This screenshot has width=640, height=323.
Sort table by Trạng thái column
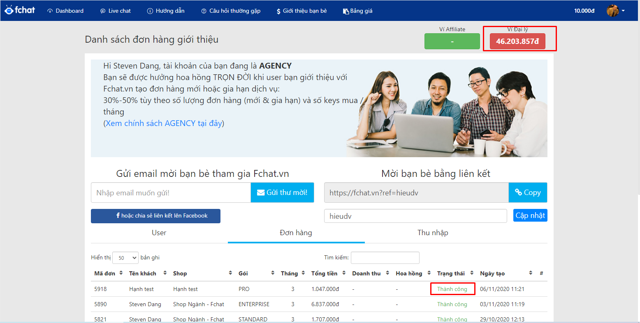pyautogui.click(x=455, y=273)
